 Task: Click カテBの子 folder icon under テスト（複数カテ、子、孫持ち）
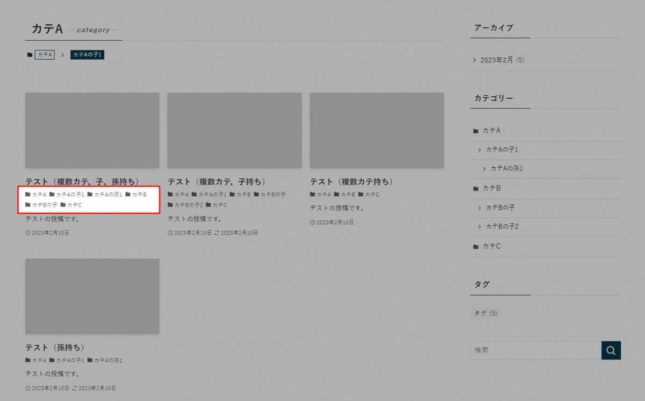28,205
